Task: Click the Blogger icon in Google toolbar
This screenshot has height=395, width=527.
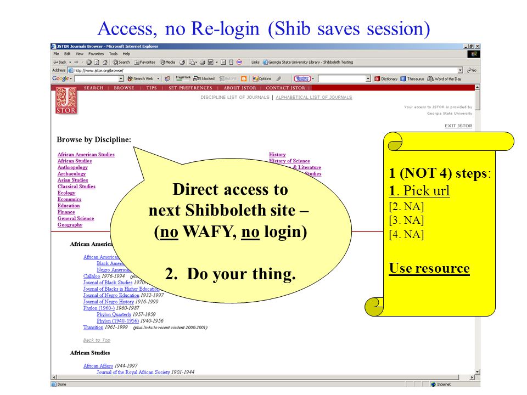Action: [244, 78]
